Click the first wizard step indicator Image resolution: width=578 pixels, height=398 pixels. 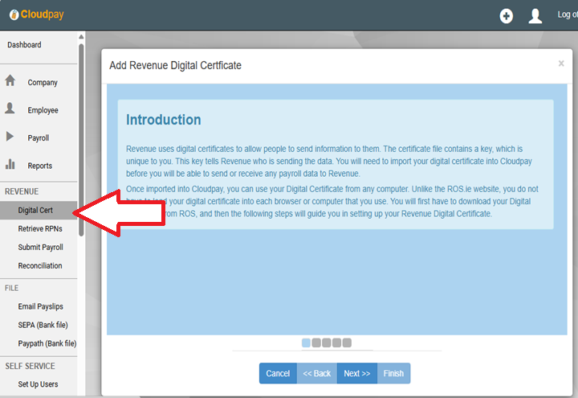click(x=306, y=343)
